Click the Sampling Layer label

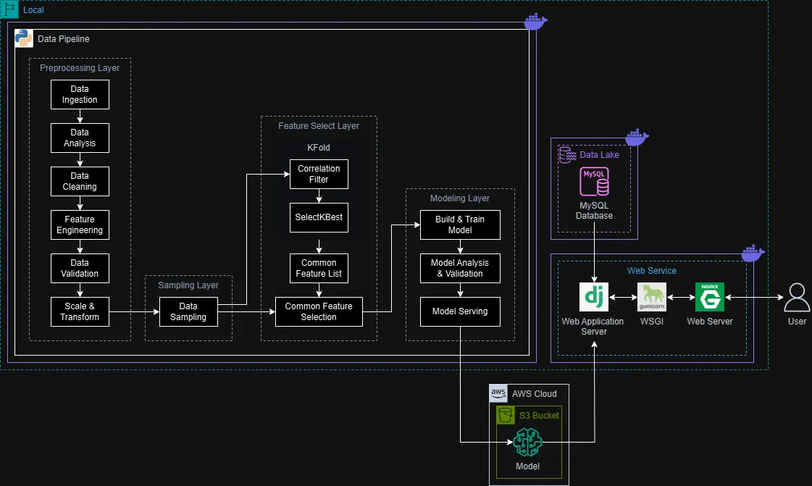[x=188, y=285]
